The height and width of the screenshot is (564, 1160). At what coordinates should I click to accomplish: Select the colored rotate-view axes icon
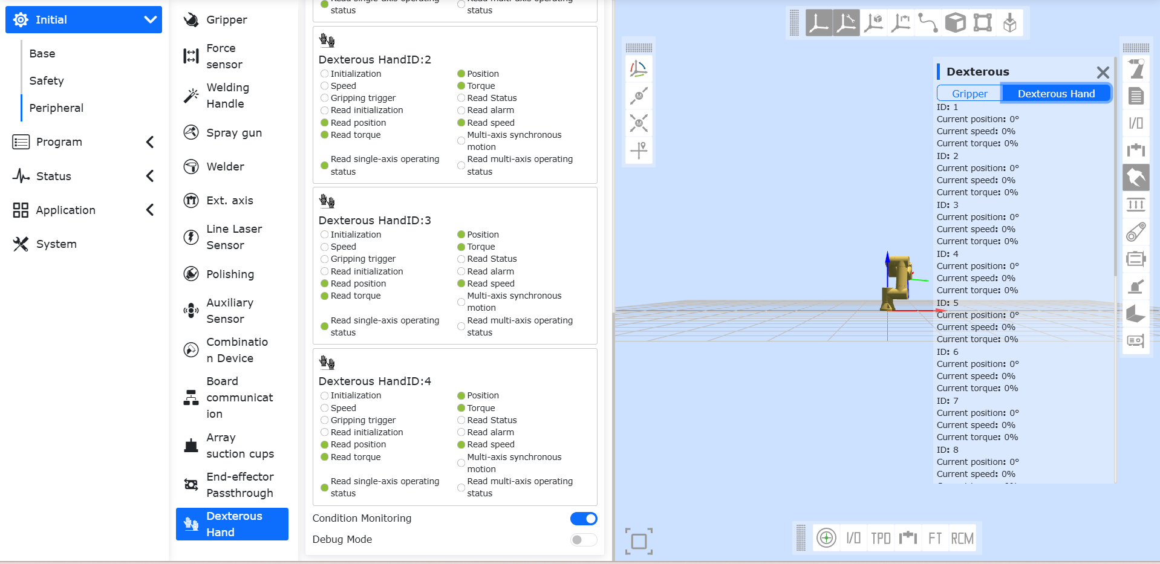click(x=639, y=68)
